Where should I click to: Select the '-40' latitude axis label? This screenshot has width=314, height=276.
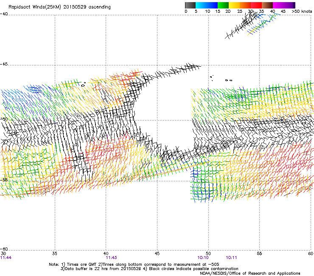click(4, 14)
